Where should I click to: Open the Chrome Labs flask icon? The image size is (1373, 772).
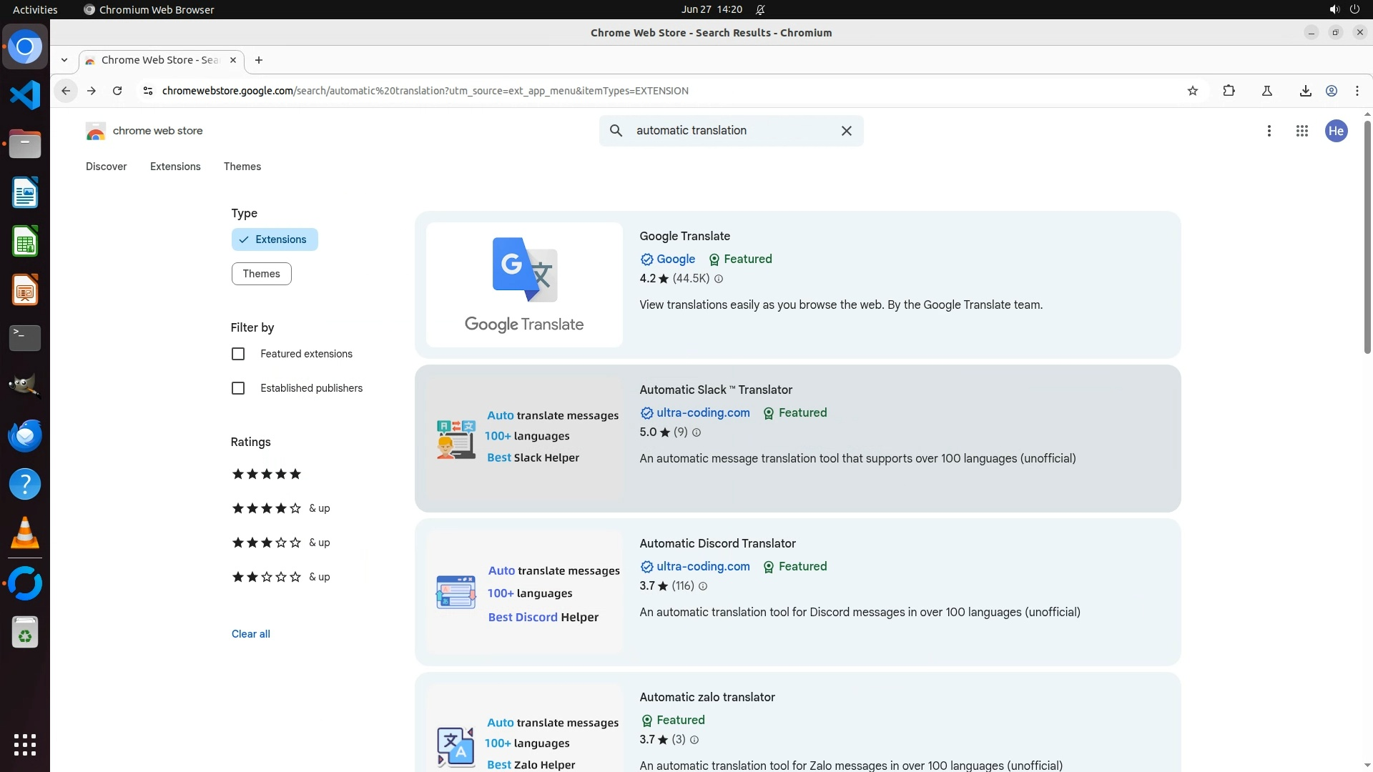click(x=1266, y=91)
